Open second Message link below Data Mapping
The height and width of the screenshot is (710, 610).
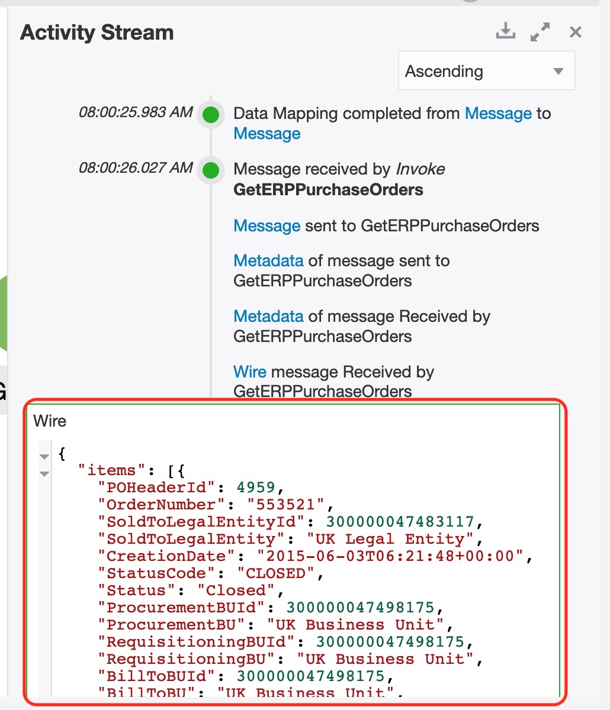point(267,134)
